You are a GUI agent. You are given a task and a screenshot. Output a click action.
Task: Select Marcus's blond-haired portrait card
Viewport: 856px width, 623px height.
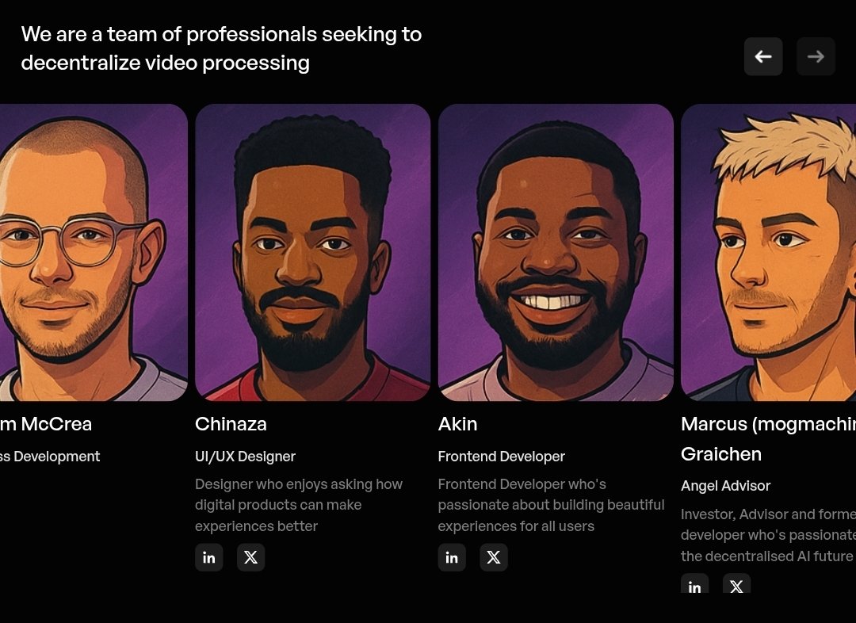[x=768, y=252]
